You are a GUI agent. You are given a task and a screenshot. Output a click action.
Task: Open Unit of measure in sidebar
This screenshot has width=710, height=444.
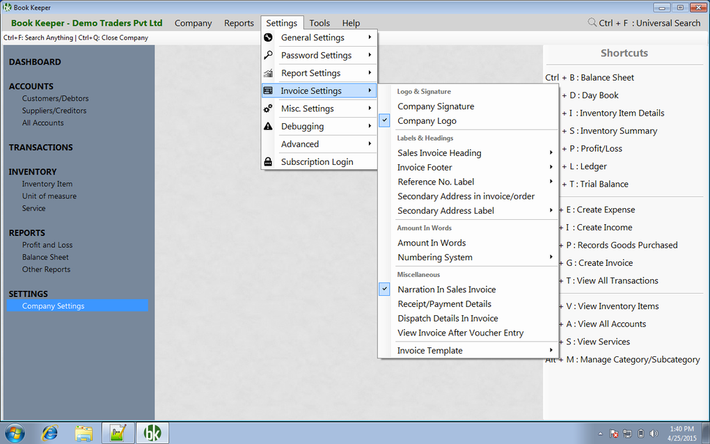[x=49, y=196]
